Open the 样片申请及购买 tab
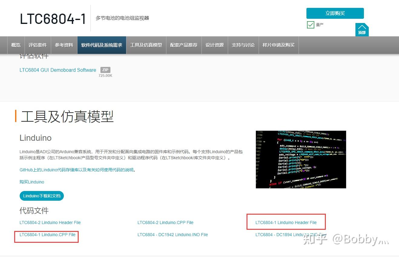399x257 pixels. [278, 45]
